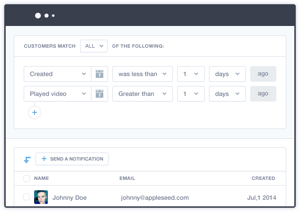Click the blue bulk-action arrow icon

(x=27, y=160)
